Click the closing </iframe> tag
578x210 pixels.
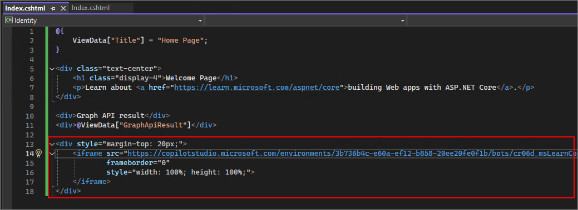coord(92,181)
